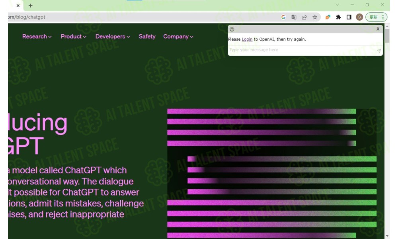
Task: Open the chat extension icon in toolbar
Action: tap(328, 17)
